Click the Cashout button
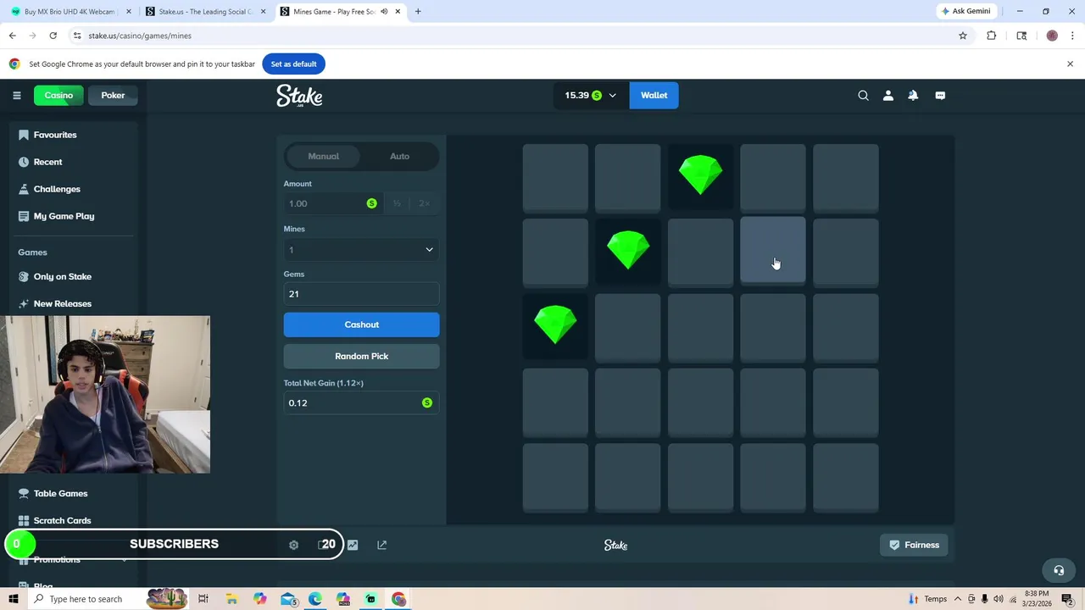The height and width of the screenshot is (610, 1085). pos(361,324)
